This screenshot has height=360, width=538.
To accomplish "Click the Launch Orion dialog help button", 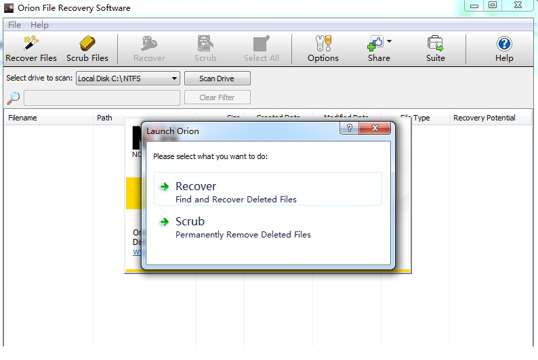I will click(x=349, y=128).
